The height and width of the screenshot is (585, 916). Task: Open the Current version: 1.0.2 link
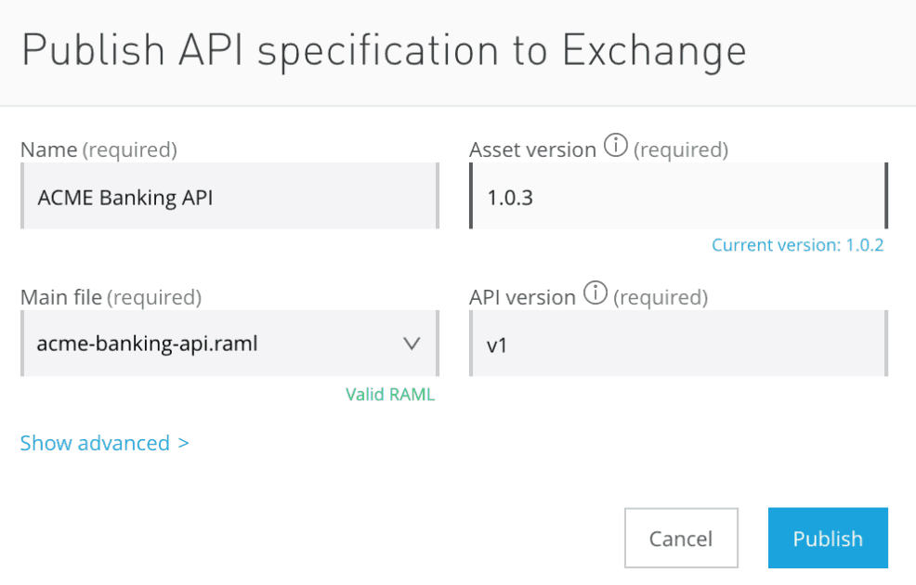tap(798, 244)
